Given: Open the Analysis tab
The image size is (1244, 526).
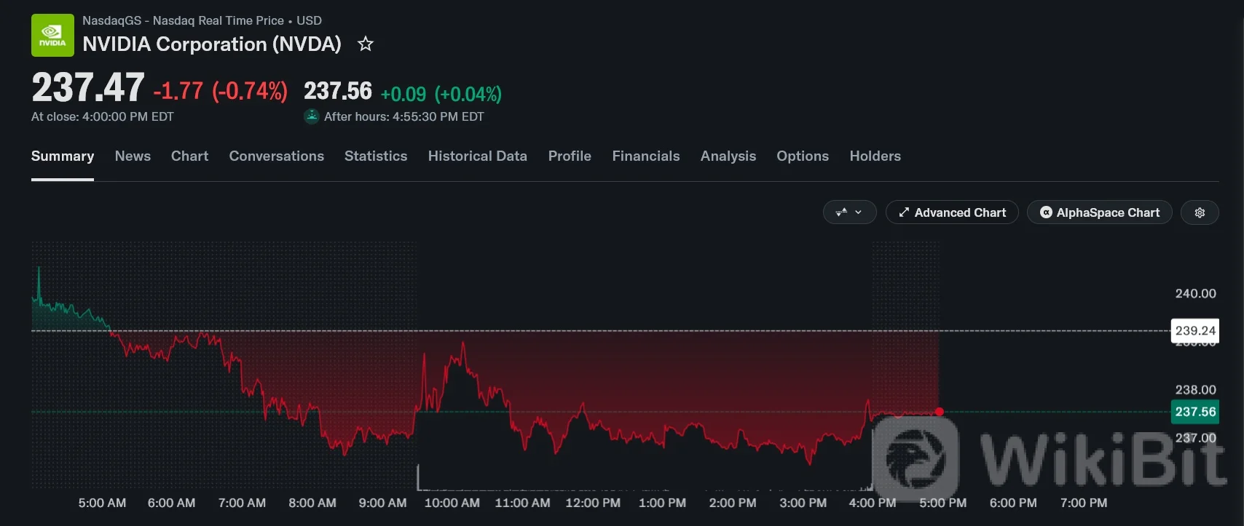Looking at the screenshot, I should coord(728,156).
